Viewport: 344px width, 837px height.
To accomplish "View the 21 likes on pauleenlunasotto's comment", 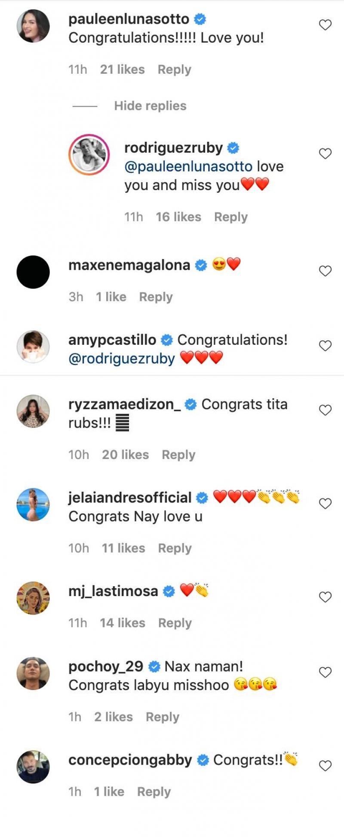I will tap(122, 70).
